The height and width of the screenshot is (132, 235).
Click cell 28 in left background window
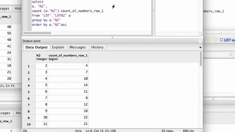click(6, 78)
